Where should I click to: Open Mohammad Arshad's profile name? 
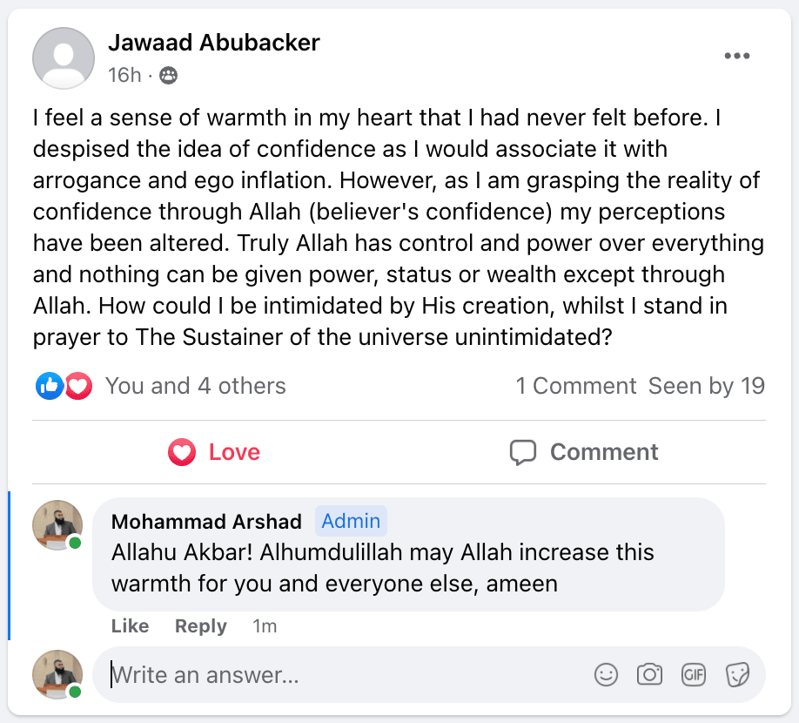tap(206, 522)
